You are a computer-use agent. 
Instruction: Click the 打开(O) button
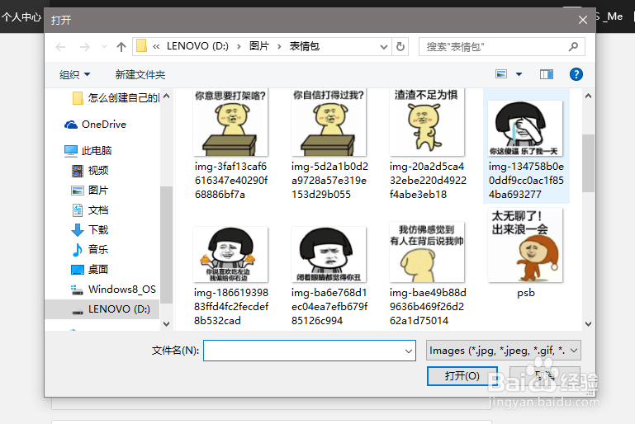(x=462, y=376)
